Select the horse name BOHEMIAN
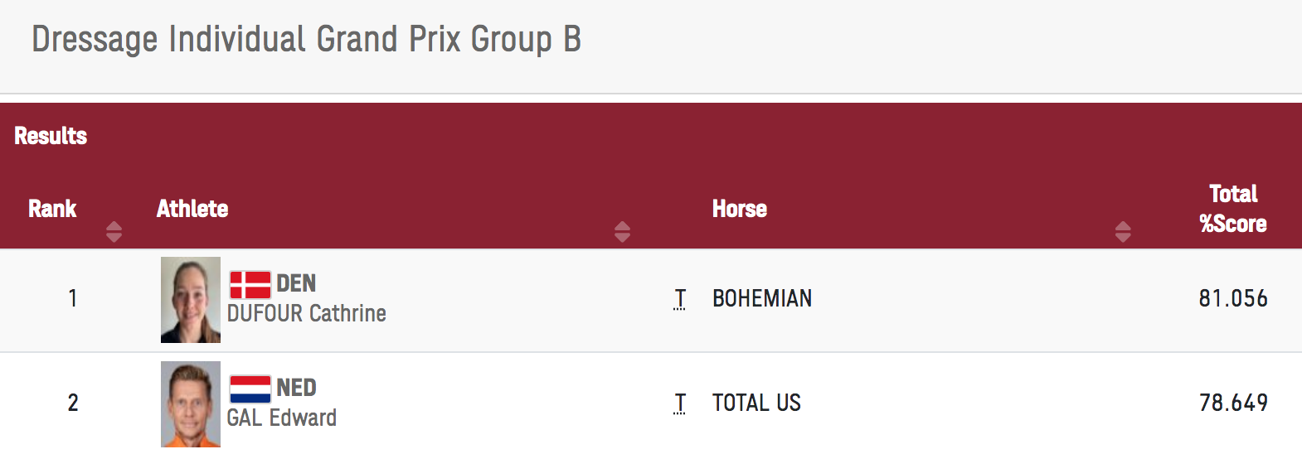This screenshot has width=1302, height=454. 762,298
